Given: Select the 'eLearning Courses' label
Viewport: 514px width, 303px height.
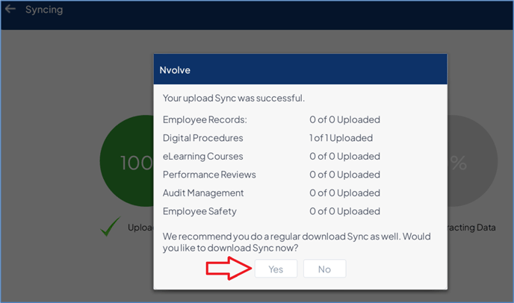Looking at the screenshot, I should (203, 156).
